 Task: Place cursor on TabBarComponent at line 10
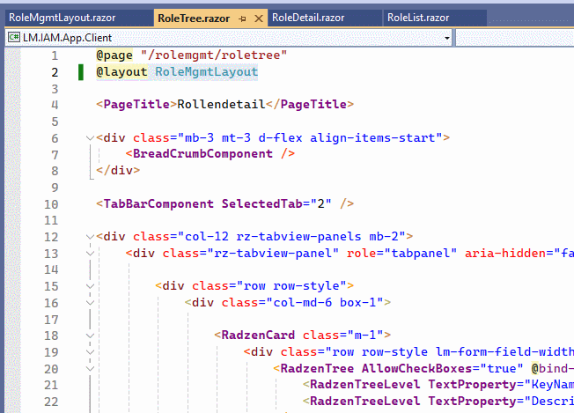click(161, 203)
